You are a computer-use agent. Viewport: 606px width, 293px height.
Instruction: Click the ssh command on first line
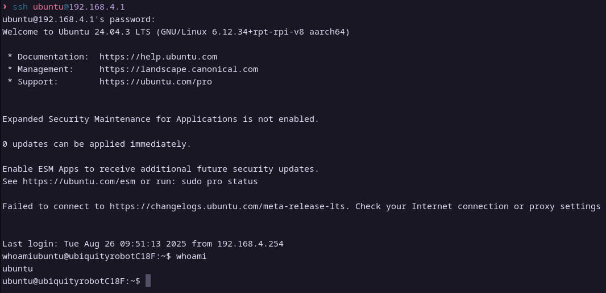point(20,7)
